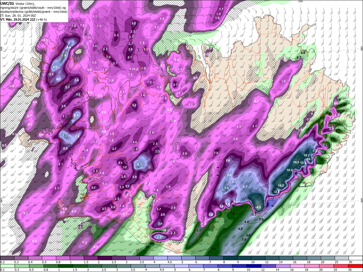Click the 12.8 value on the map
Image resolution: width=363 pixels, height=272 pixels.
[277, 192]
